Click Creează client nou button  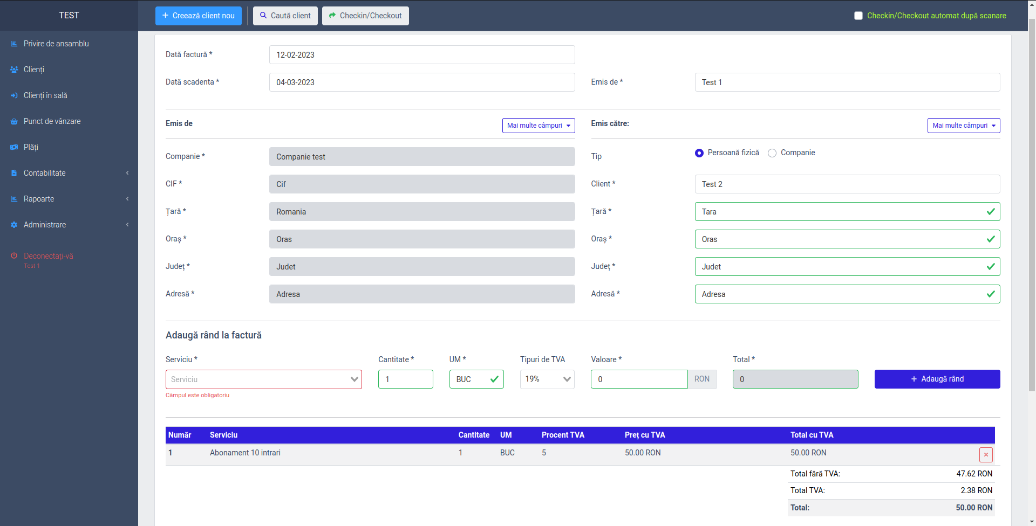click(198, 16)
